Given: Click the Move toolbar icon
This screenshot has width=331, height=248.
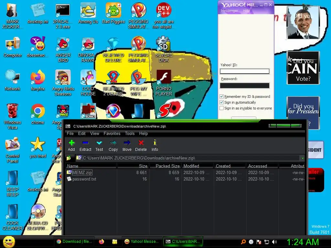Looking at the screenshot, I should [x=127, y=145].
